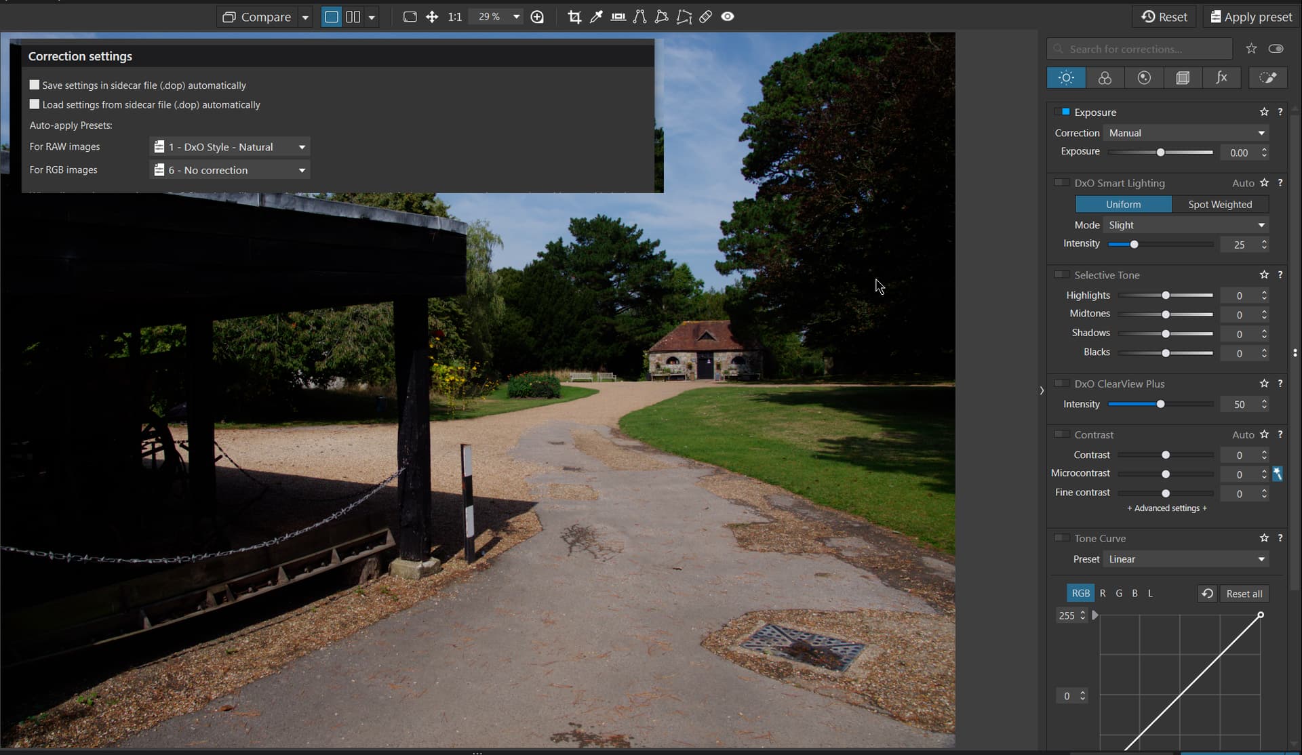Click the Reset all curve button
This screenshot has width=1302, height=755.
(1244, 594)
